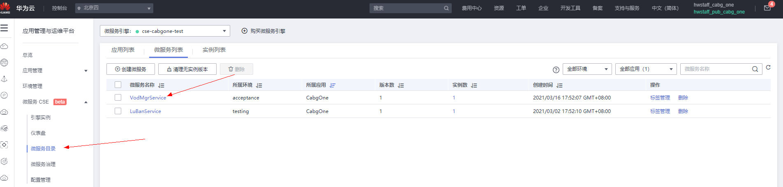Select 配置管理 in the sidebar
The image size is (783, 187).
coord(41,180)
